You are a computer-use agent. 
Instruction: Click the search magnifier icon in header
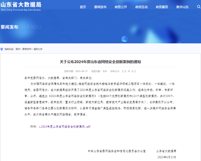tap(199, 7)
